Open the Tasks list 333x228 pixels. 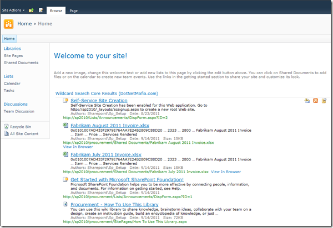pos(9,90)
